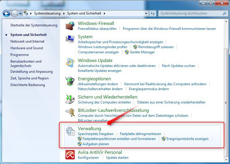The width and height of the screenshot is (230, 164).
Task: Open Erleichterte Bedienung category
Action: [x=28, y=85]
